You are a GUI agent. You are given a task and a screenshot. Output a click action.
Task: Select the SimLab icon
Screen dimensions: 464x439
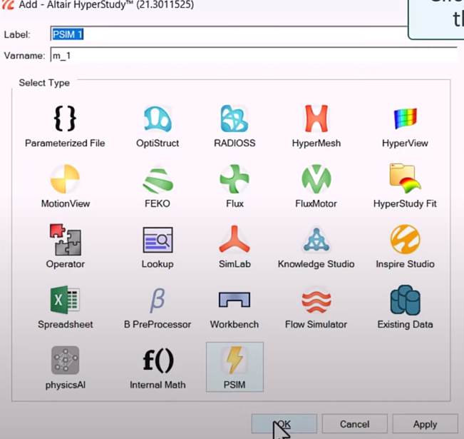(234, 239)
